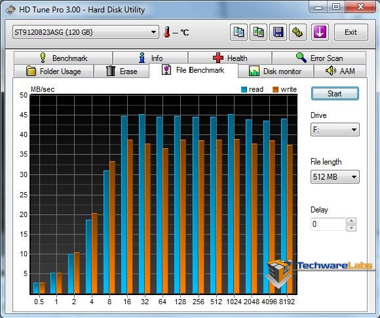Image resolution: width=380 pixels, height=318 pixels.
Task: Go to the Error Scan tab
Action: [319, 58]
